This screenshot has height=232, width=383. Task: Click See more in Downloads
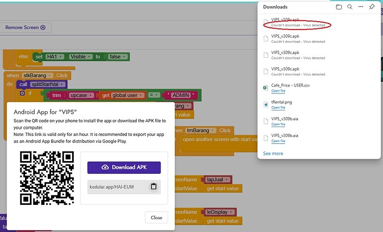click(273, 154)
